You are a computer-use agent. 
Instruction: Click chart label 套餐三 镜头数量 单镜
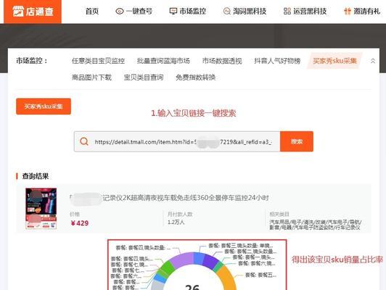[241, 246]
